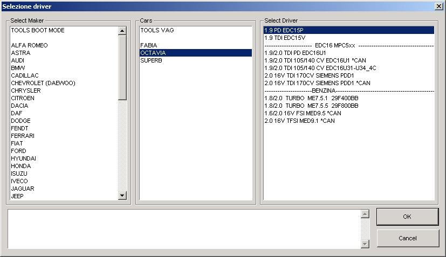
Task: Select ASTRA maker
Action: pyautogui.click(x=64, y=53)
